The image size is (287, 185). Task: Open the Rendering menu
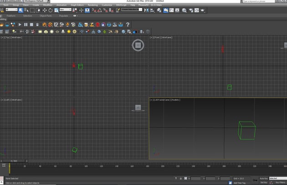(92, 5)
